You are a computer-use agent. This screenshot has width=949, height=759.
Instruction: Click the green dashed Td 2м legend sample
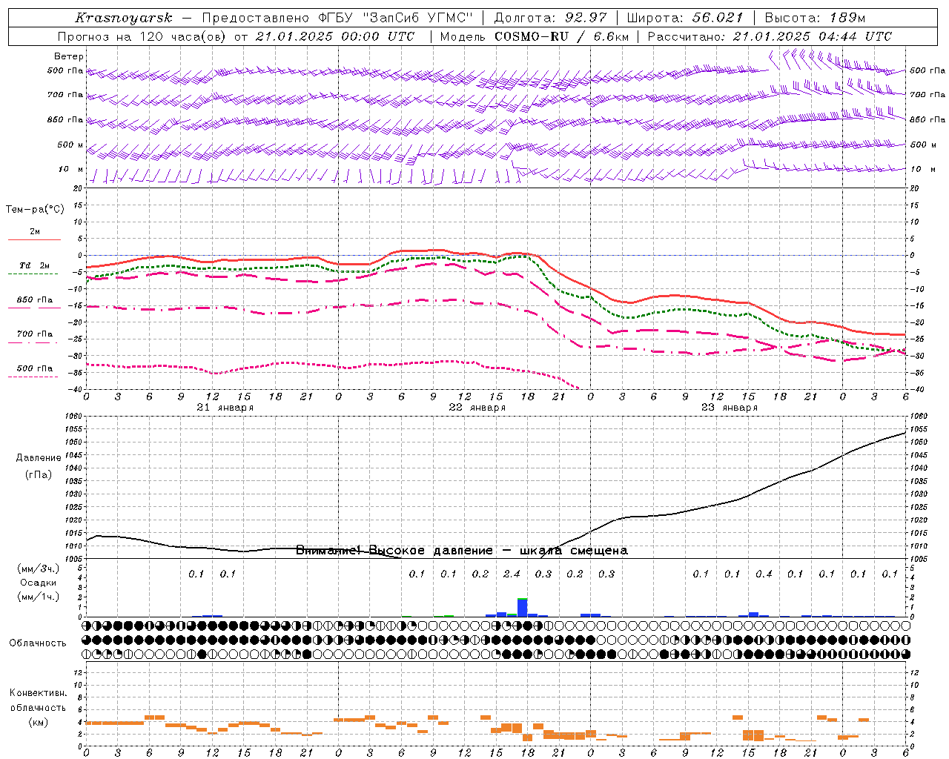(33, 274)
